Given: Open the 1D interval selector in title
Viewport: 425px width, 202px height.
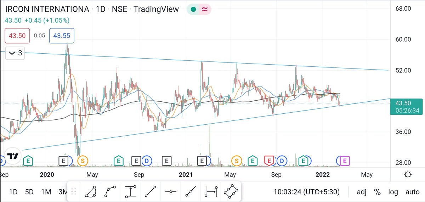Looking at the screenshot, I should pyautogui.click(x=101, y=9).
